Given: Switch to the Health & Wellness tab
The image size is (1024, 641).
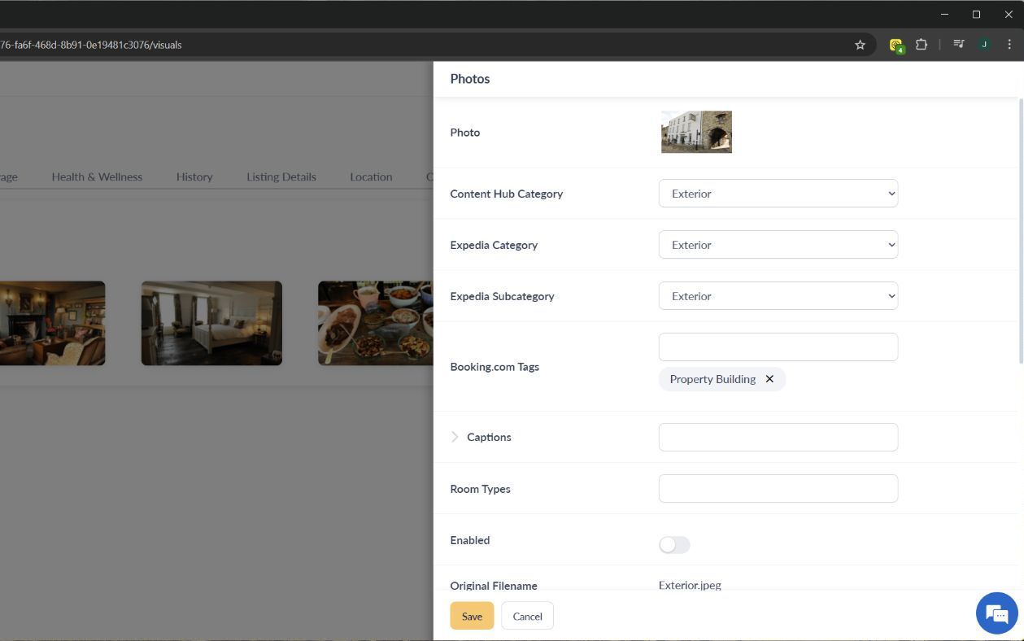Looking at the screenshot, I should coord(97,177).
